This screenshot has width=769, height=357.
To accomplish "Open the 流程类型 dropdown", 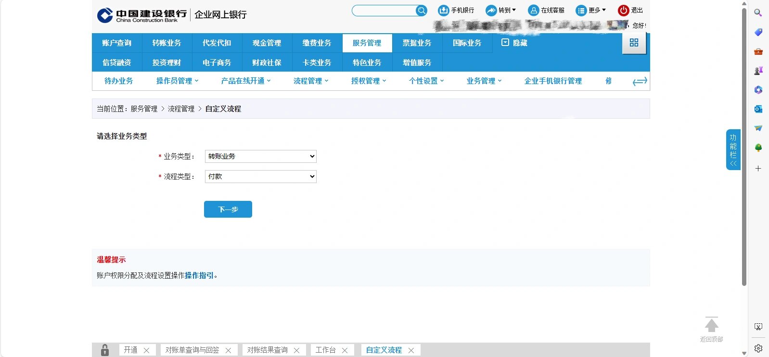I will 261,176.
